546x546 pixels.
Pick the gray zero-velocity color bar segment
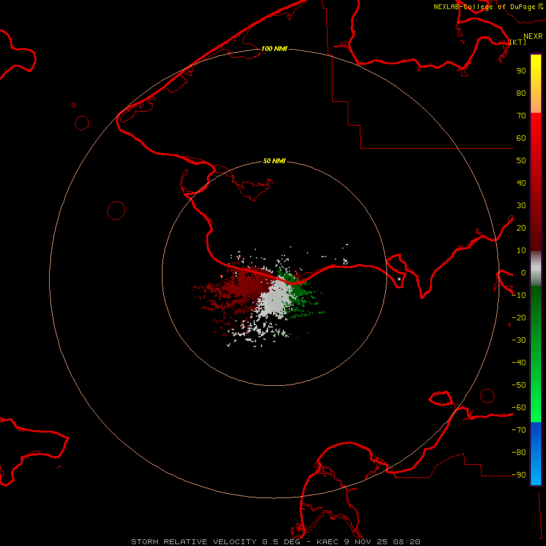[536, 268]
